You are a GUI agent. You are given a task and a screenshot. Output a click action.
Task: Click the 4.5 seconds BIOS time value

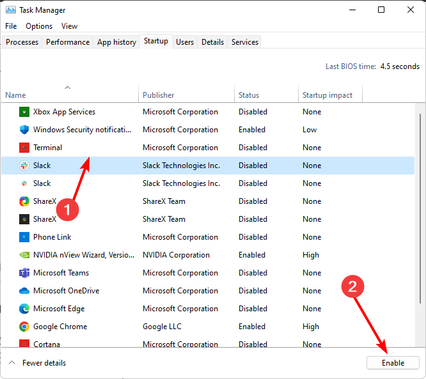[x=400, y=66]
